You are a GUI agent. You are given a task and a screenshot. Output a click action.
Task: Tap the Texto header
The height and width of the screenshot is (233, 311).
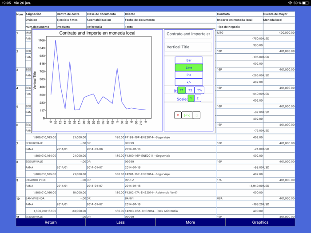click(171, 27)
